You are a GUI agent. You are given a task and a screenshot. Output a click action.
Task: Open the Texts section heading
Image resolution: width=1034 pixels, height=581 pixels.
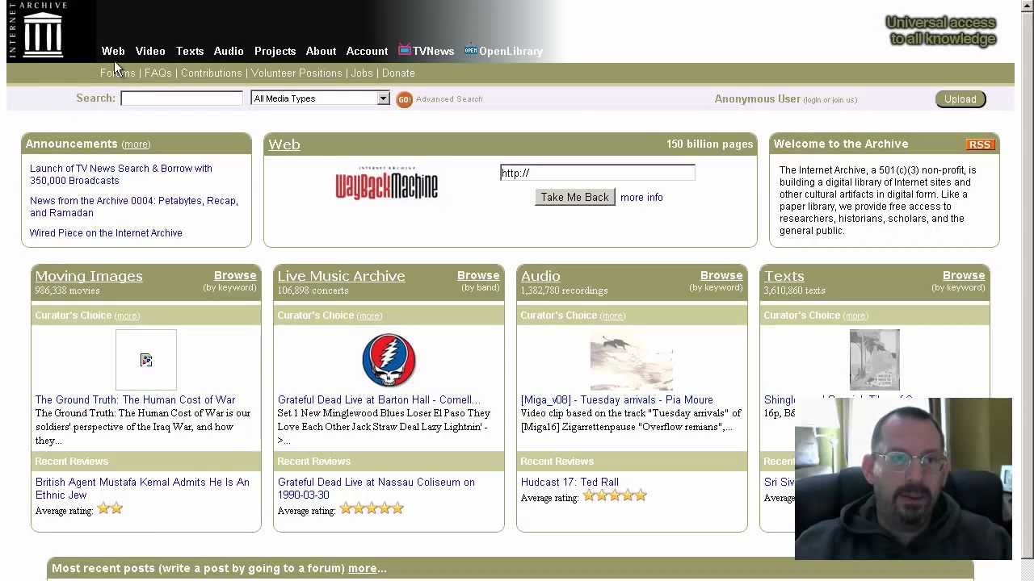point(784,276)
